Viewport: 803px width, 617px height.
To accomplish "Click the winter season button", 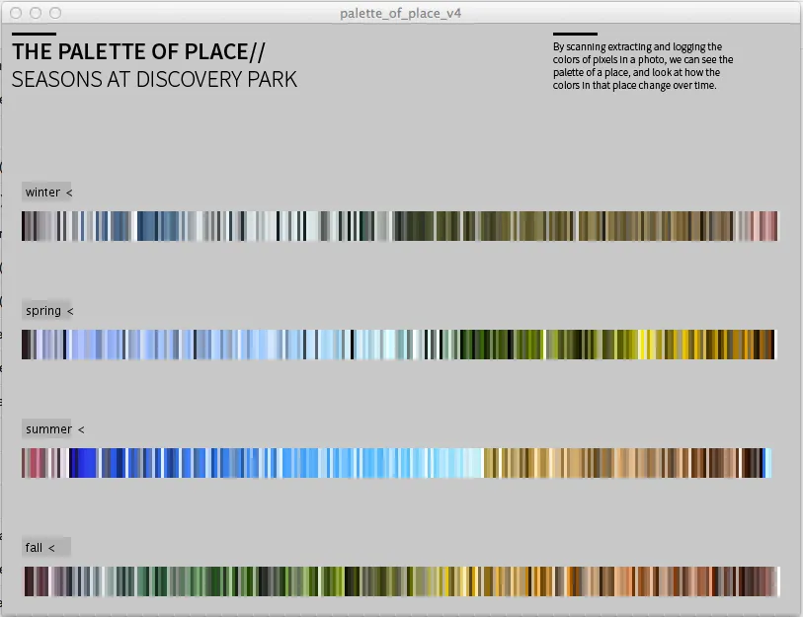I will pyautogui.click(x=46, y=193).
